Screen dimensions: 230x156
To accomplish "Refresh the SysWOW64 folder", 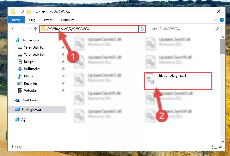I will [x=142, y=29].
